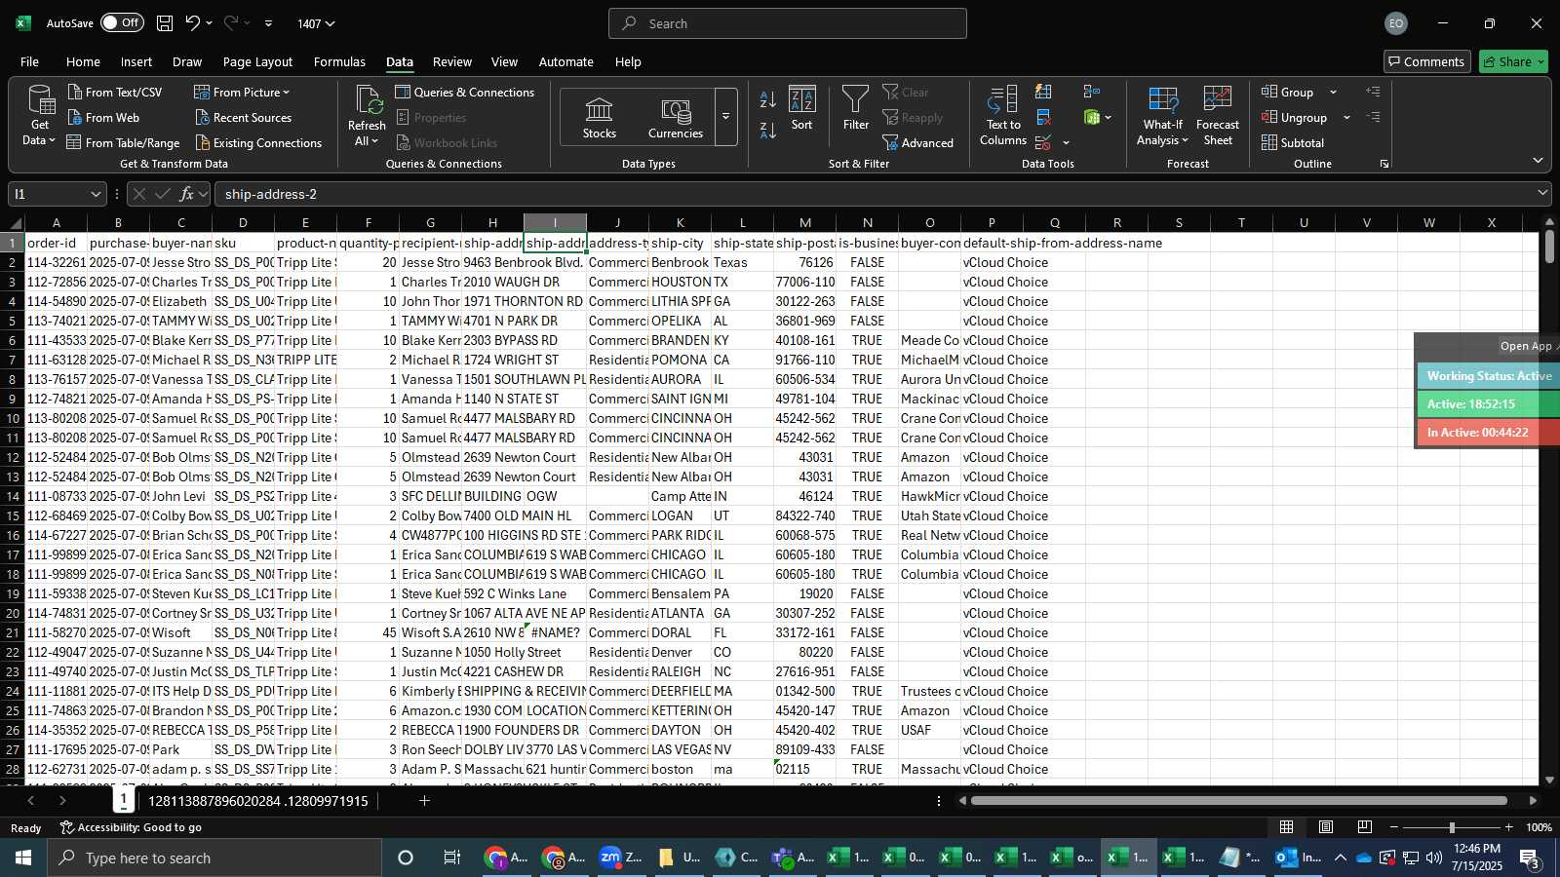
Task: Open the Automate tab
Action: [565, 61]
